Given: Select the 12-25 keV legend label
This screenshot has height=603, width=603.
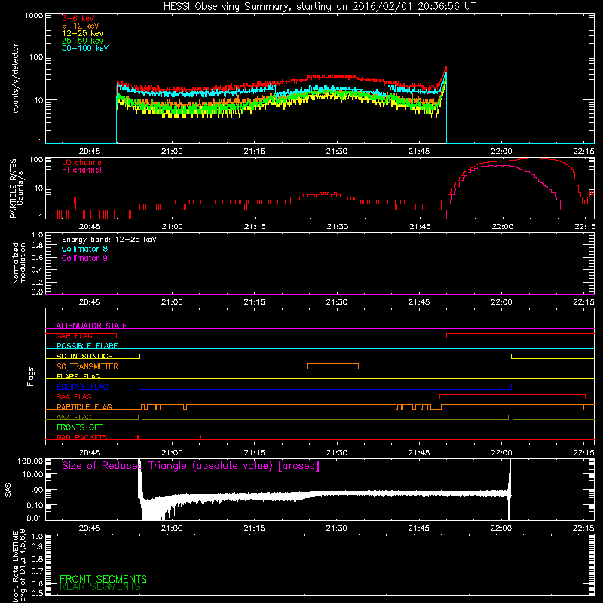Looking at the screenshot, I should tap(83, 33).
